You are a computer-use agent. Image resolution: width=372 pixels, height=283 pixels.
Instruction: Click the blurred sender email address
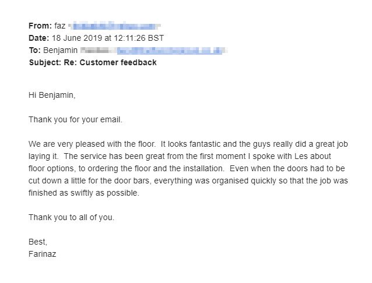[x=114, y=26]
